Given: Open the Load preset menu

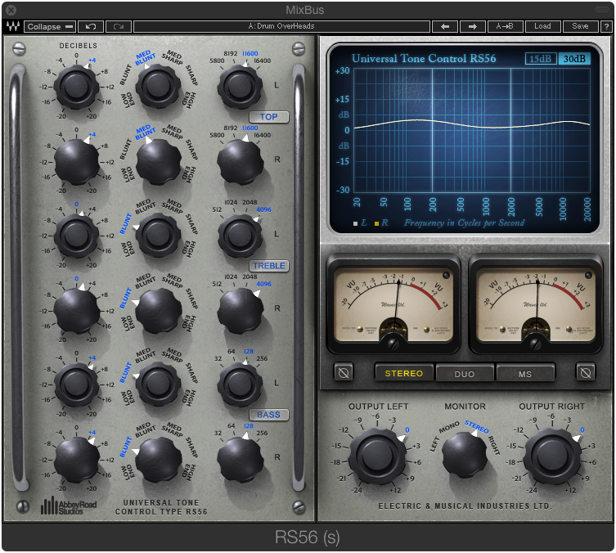Looking at the screenshot, I should 542,26.
